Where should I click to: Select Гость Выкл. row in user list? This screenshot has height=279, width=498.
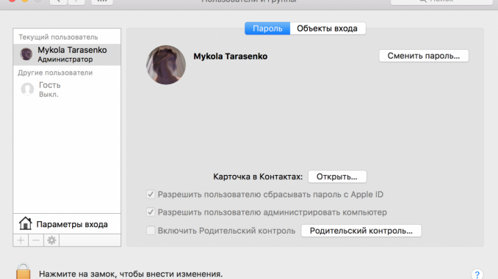coord(67,89)
